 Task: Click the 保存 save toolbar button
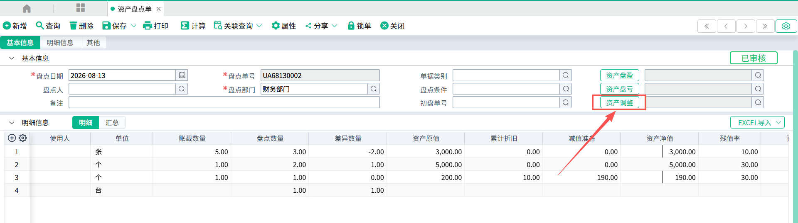click(x=115, y=26)
